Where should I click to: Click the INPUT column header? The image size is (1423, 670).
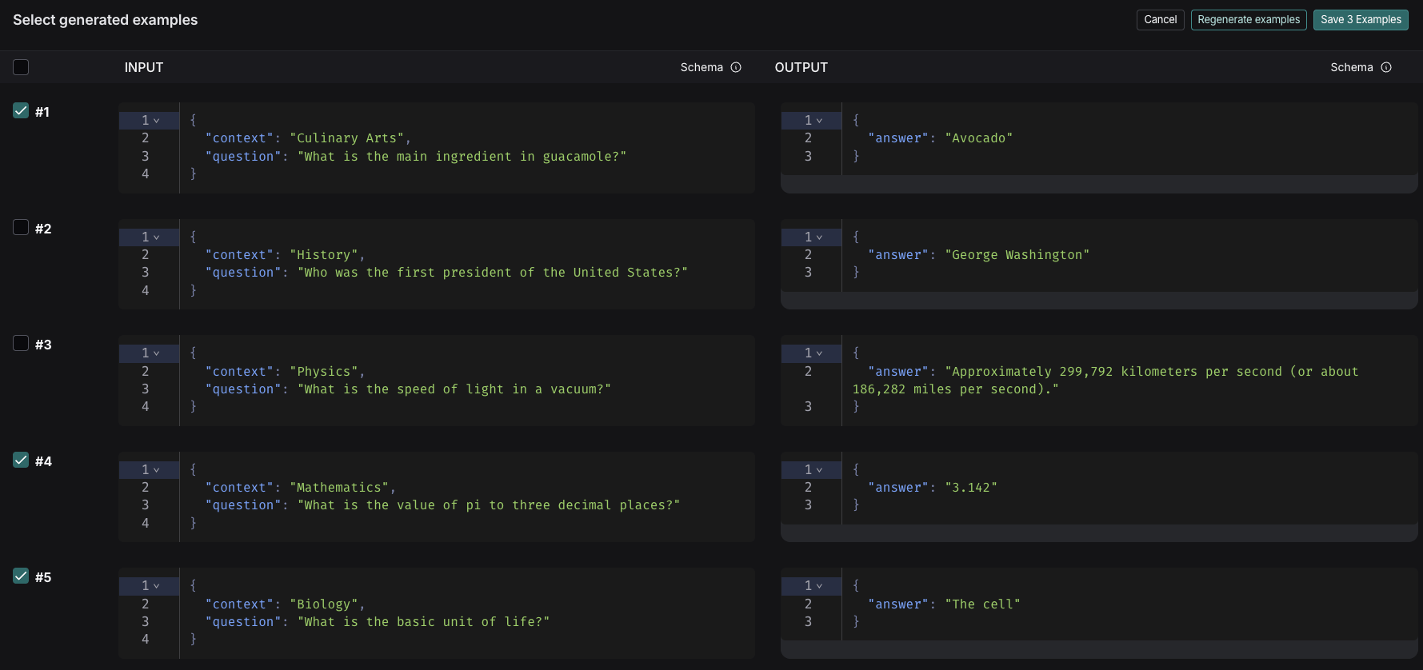click(144, 68)
